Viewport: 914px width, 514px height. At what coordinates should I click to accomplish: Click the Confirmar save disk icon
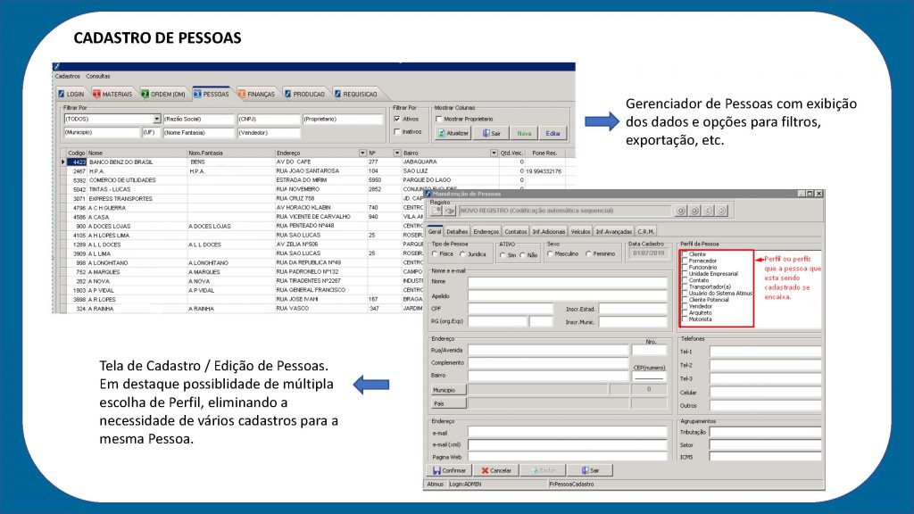(x=436, y=470)
